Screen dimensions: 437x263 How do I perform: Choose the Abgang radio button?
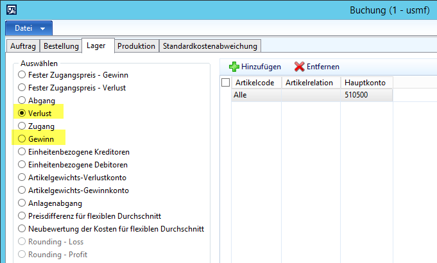[x=22, y=101]
